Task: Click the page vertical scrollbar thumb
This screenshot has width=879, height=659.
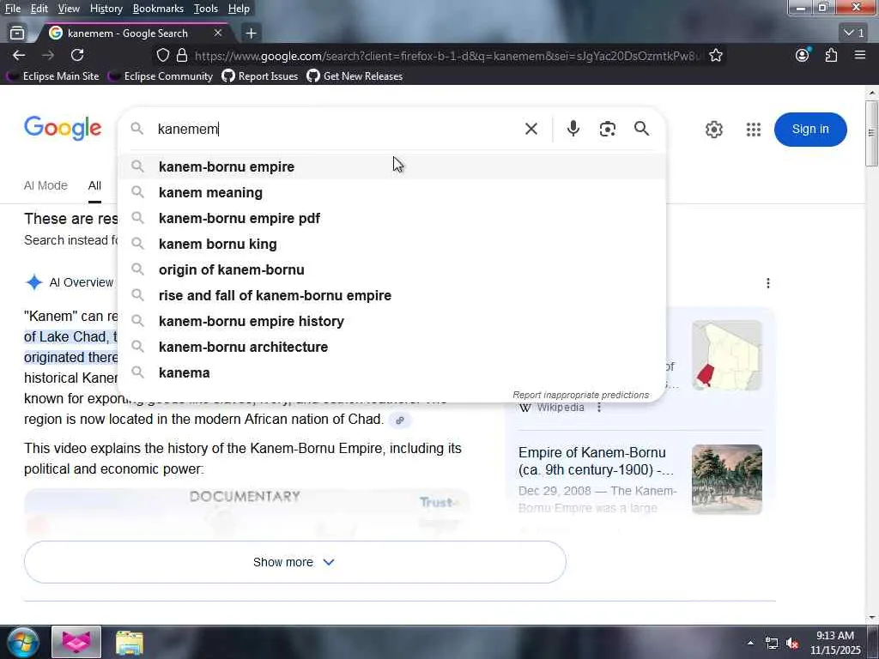Action: click(871, 133)
